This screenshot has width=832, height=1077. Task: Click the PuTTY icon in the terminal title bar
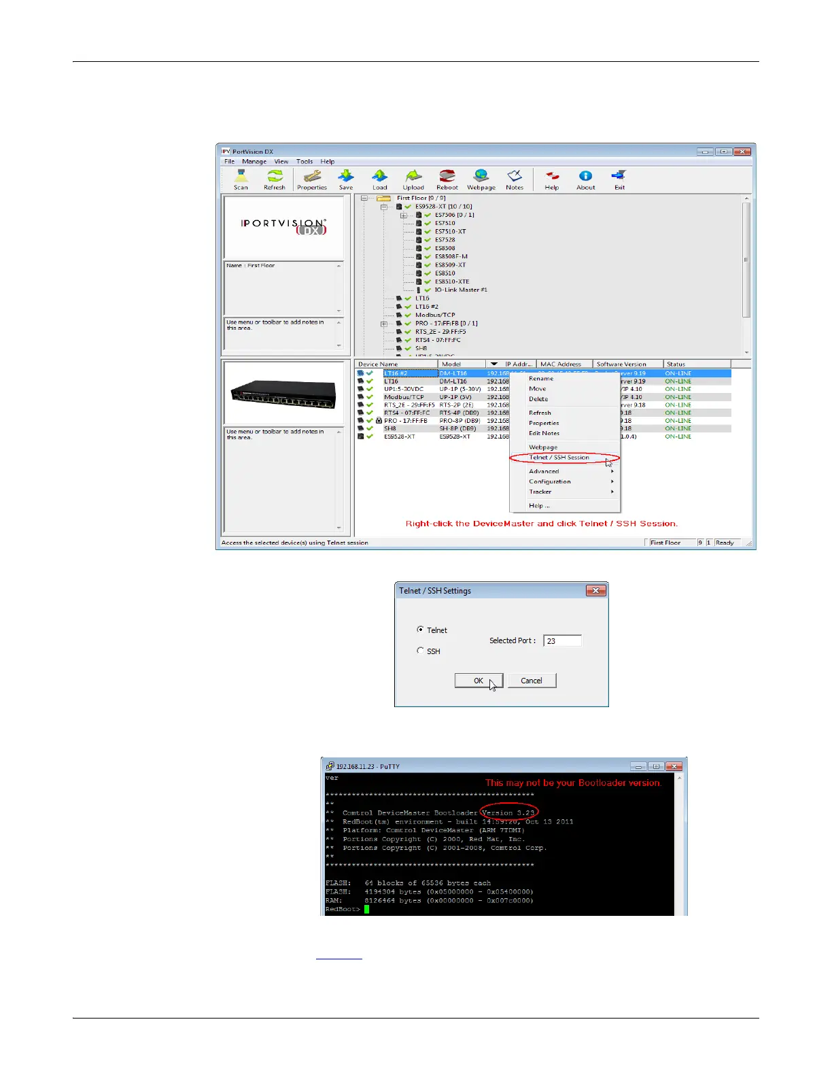click(330, 766)
